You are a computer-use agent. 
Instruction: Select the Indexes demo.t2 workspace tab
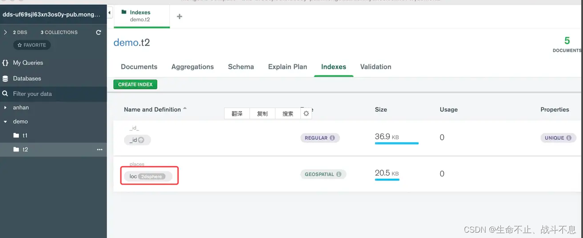point(142,16)
